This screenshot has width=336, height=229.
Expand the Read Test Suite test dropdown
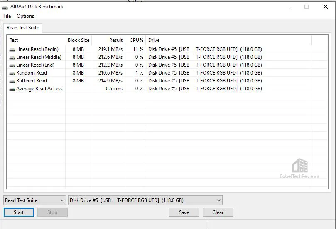pyautogui.click(x=35, y=200)
